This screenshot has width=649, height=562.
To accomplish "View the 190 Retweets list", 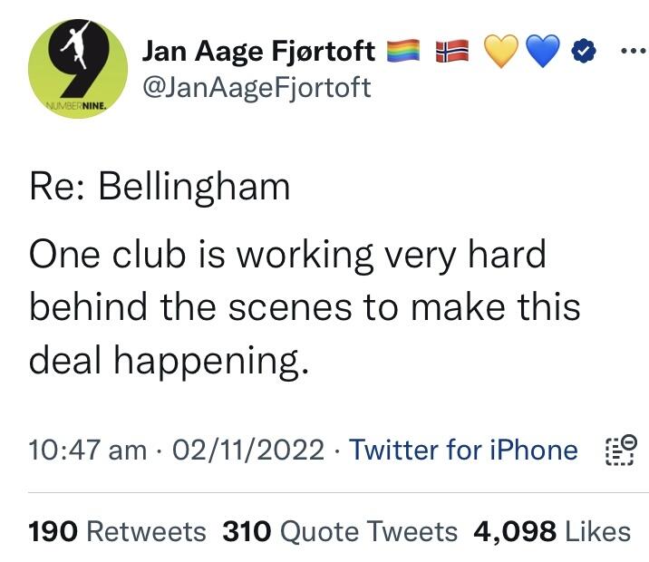I will click(118, 531).
